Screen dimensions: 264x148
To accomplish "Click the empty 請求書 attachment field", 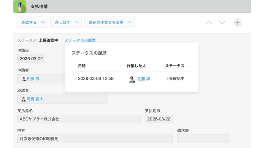I will (203, 139).
